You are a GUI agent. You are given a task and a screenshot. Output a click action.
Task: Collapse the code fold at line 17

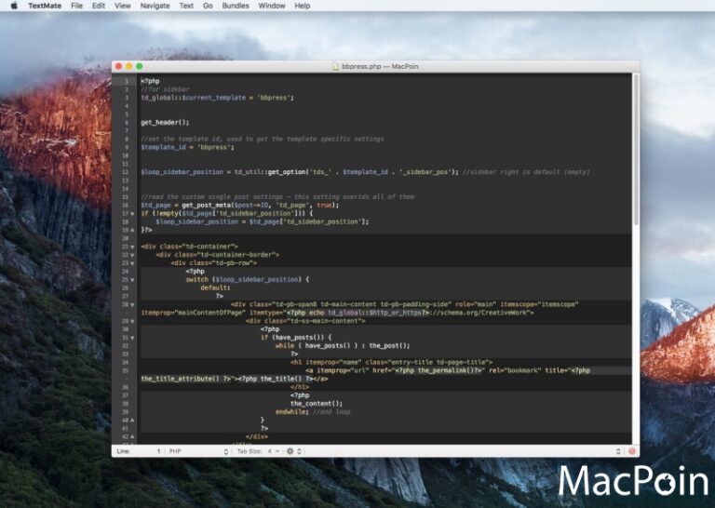133,213
